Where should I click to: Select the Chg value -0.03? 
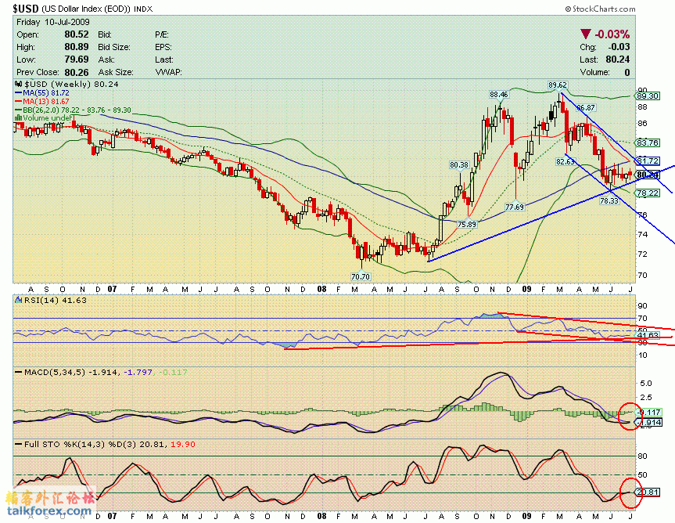(619, 47)
